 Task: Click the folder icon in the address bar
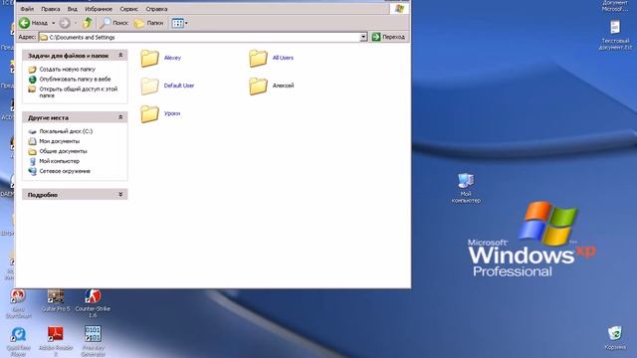pyautogui.click(x=44, y=38)
